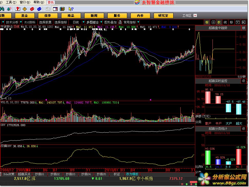Click 技术分析 toolbar item
The width and height of the screenshot is (249, 187).
pos(12,22)
